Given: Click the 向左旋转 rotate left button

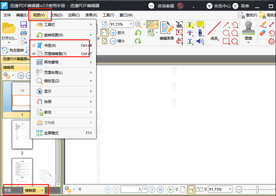Looking at the screenshot, I should [13, 50].
